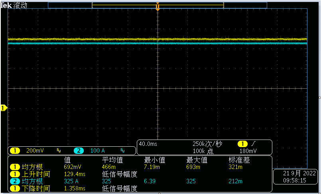This screenshot has height=194, width=321.
Task: Click the cyan channel 2 badge beside 100 A
Action: [79, 151]
